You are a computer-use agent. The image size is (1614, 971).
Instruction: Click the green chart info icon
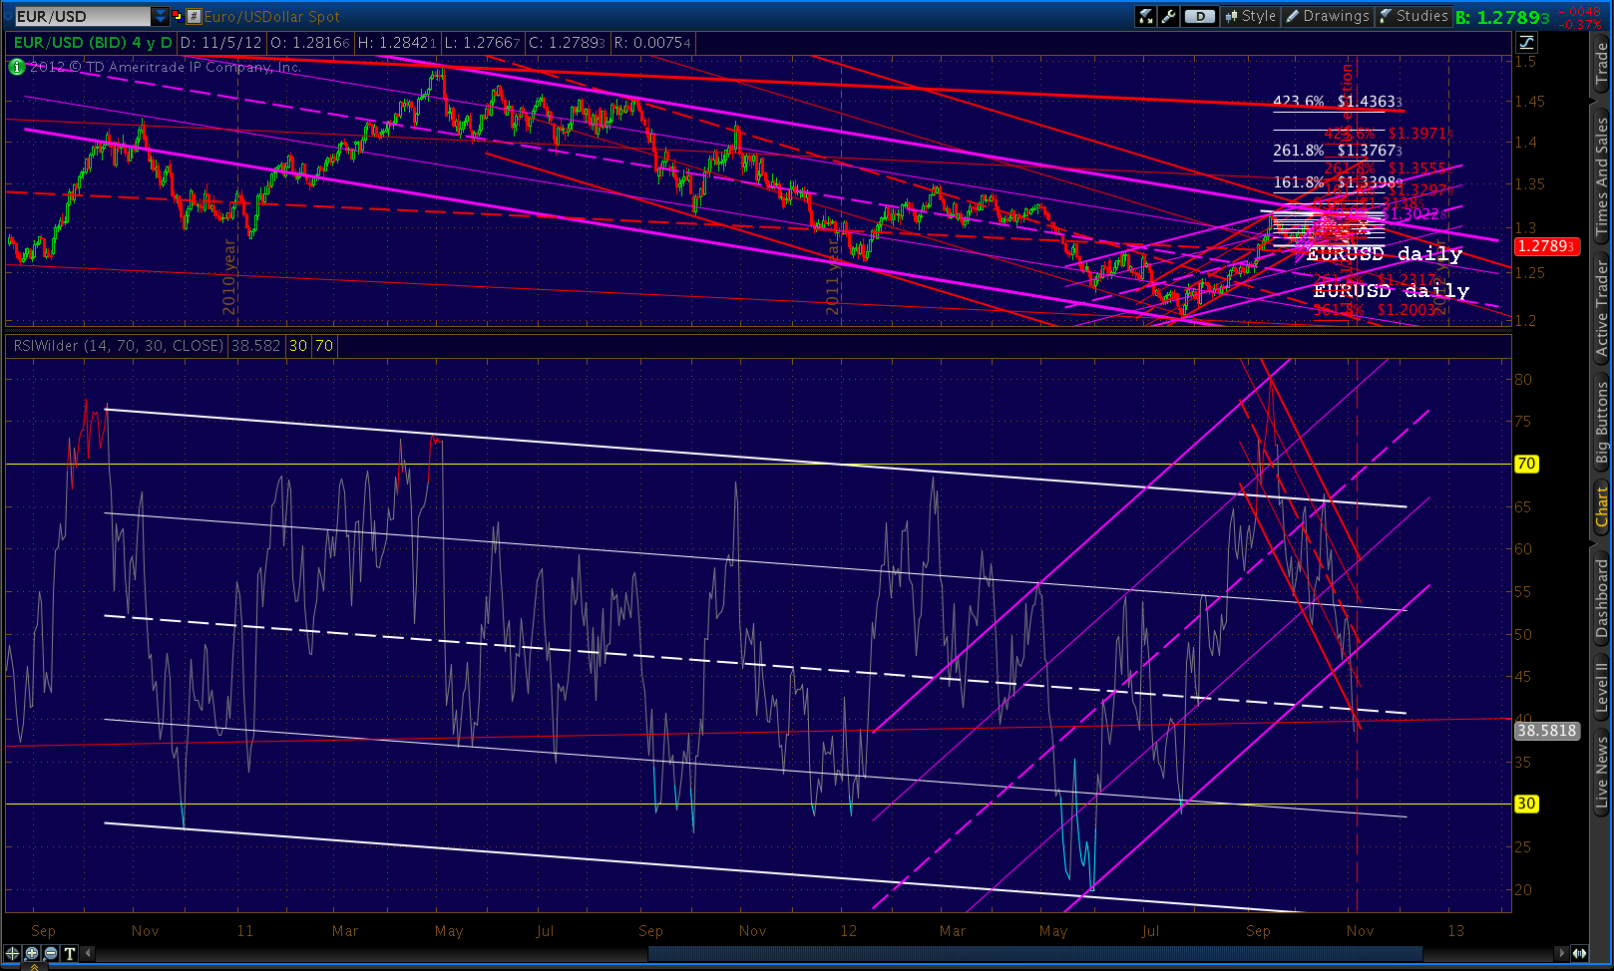point(17,67)
